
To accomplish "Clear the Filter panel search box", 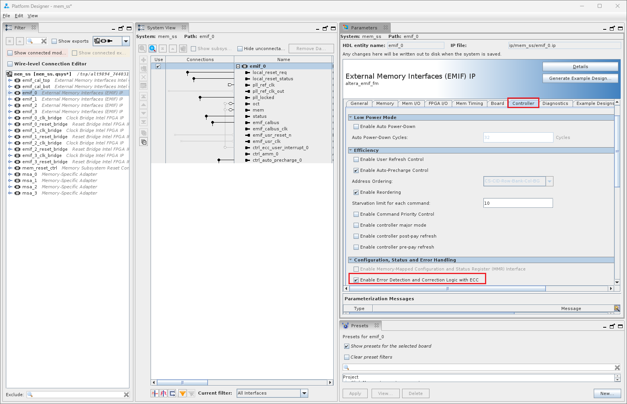I will [x=44, y=41].
